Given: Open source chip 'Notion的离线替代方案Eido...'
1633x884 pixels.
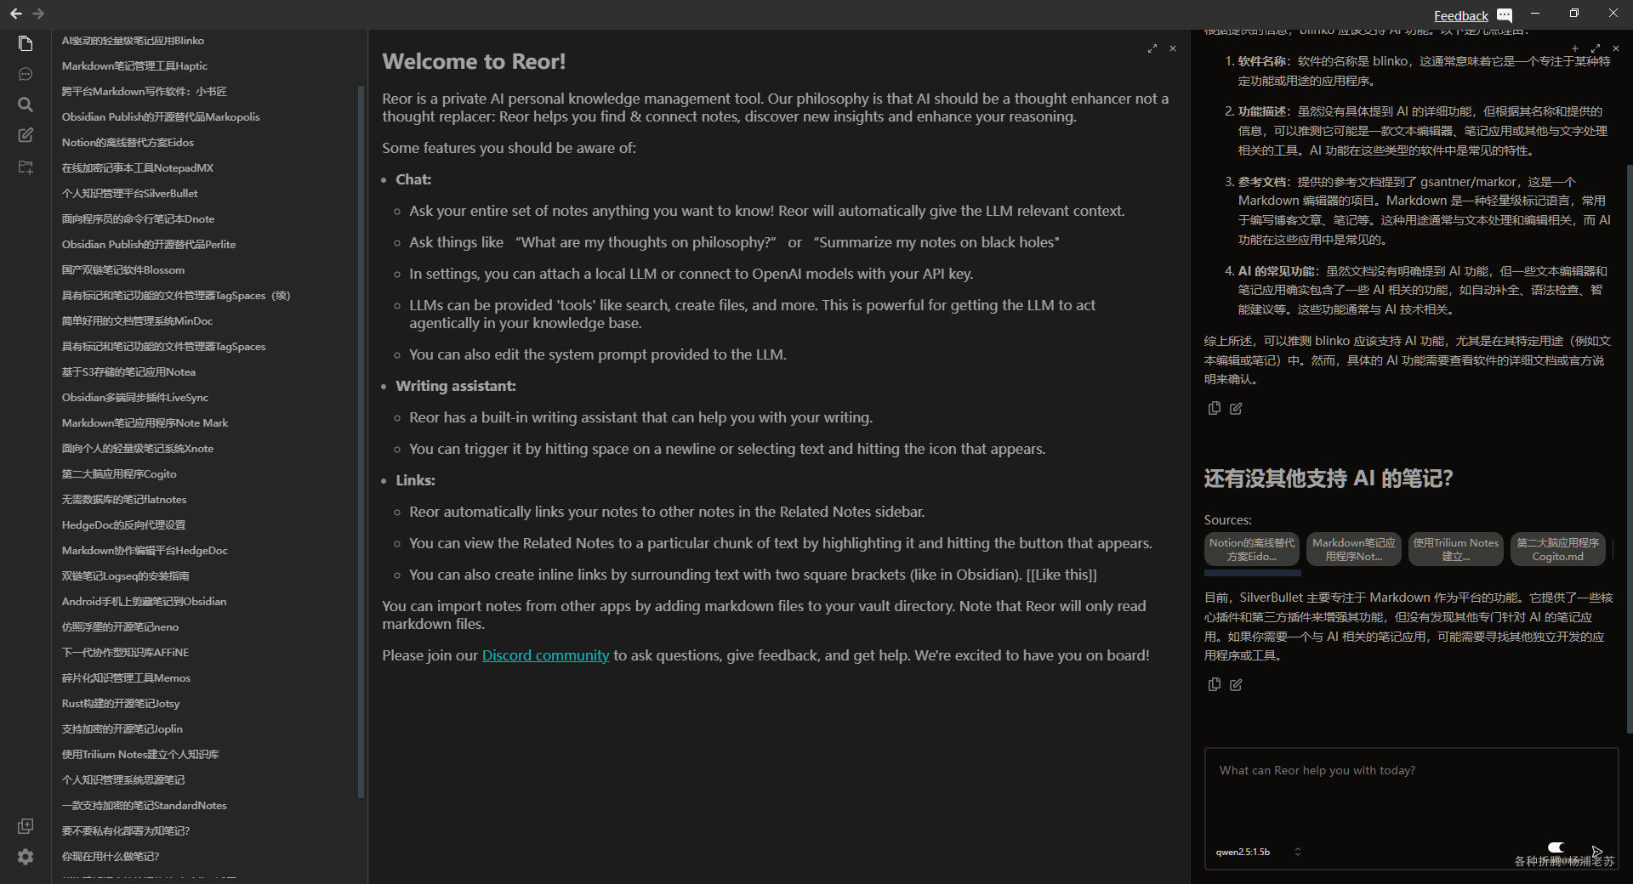Looking at the screenshot, I should (x=1252, y=549).
